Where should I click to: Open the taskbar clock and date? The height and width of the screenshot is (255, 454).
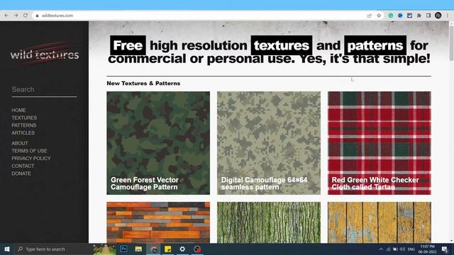(x=427, y=249)
